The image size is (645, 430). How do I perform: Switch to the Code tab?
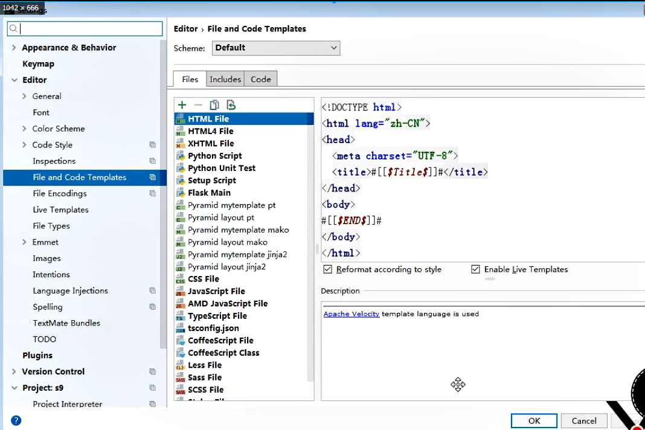pos(261,79)
